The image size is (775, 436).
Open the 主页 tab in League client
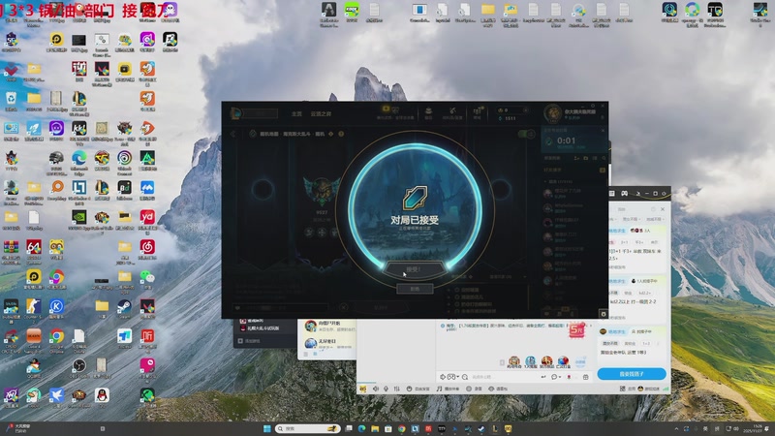[296, 113]
